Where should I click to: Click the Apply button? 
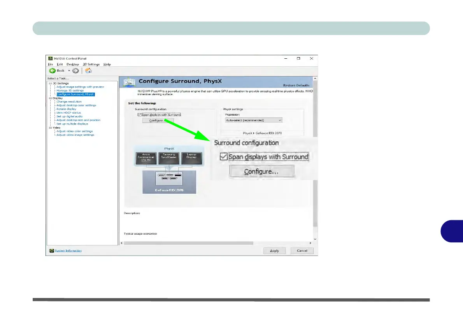pos(275,251)
